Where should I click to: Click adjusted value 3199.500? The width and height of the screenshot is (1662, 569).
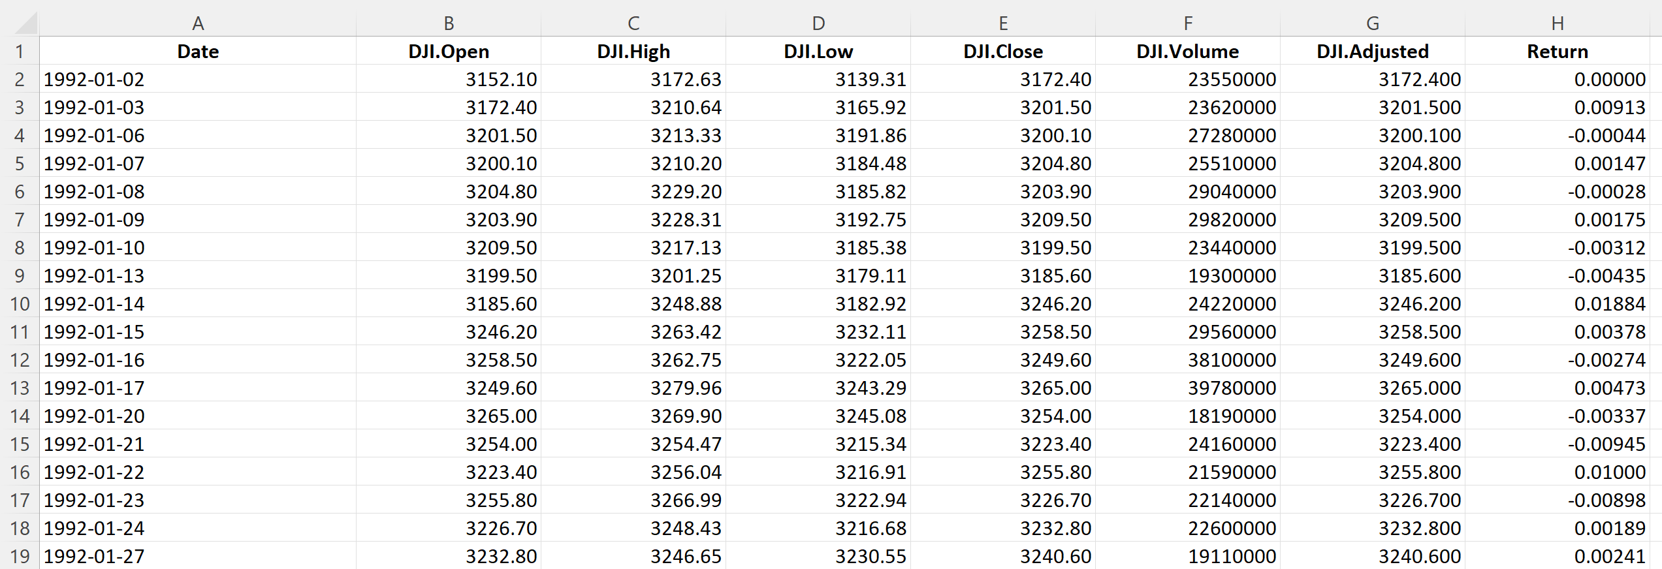[1373, 247]
